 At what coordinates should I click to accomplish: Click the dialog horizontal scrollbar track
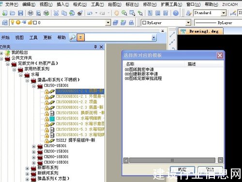172,160
